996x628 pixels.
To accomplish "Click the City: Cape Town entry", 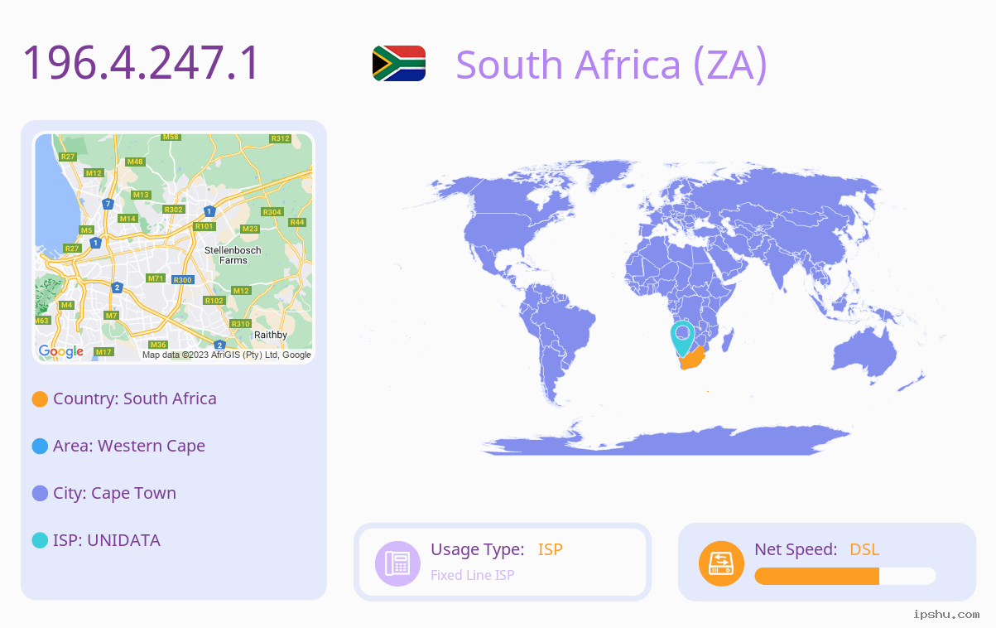I will tap(114, 493).
